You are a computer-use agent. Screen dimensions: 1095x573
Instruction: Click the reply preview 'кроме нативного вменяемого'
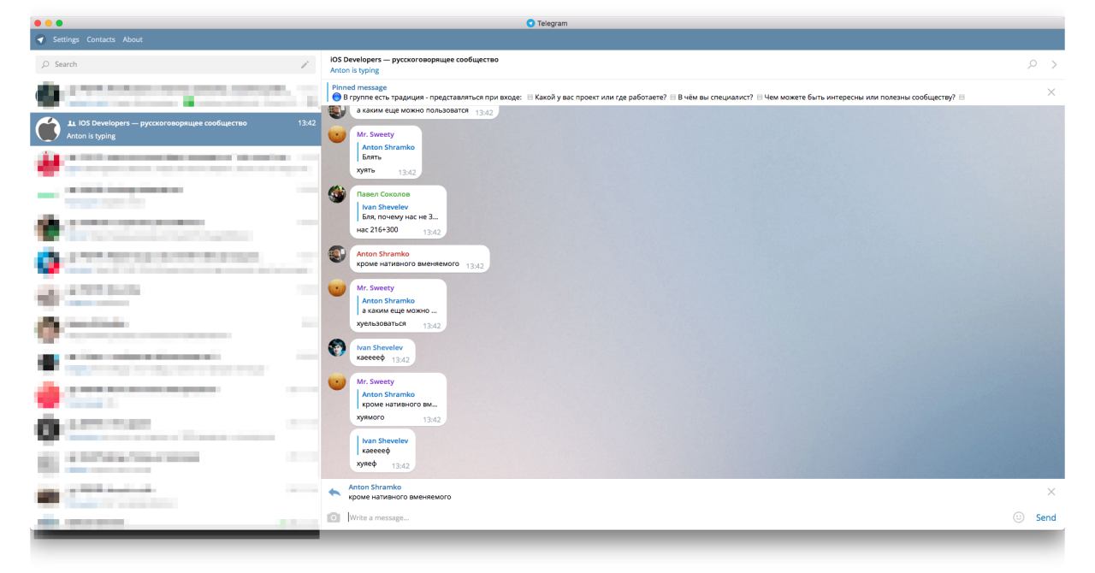tap(400, 497)
